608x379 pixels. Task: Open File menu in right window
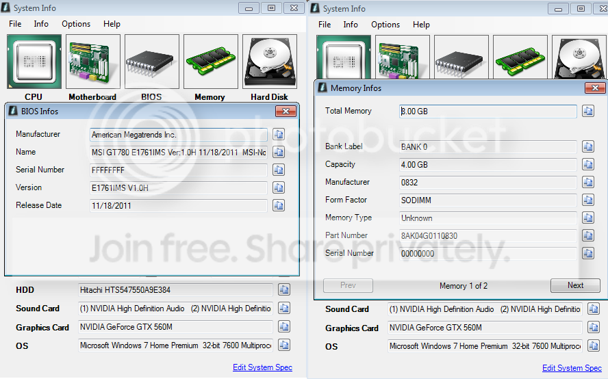(x=325, y=25)
